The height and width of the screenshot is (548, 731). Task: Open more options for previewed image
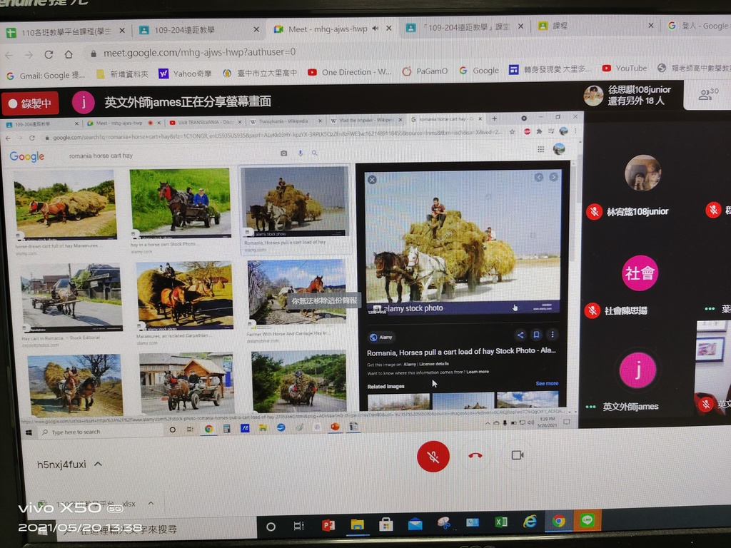pos(553,334)
